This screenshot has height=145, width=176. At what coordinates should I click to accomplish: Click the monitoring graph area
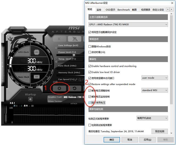(49, 115)
